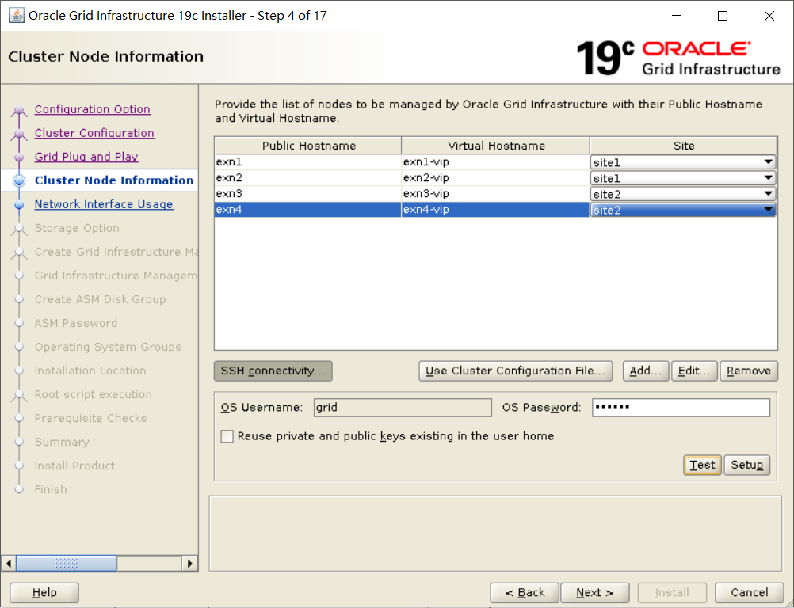Select the exn2-vip virtual hostname cell
The height and width of the screenshot is (608, 794).
click(496, 177)
